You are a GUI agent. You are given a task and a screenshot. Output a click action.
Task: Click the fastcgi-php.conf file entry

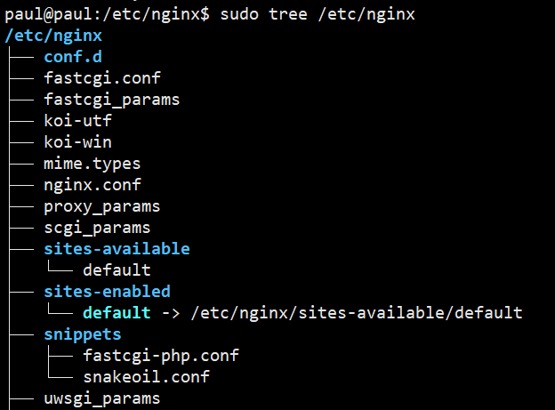coord(161,356)
